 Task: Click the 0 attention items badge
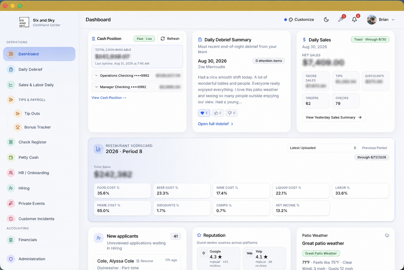click(269, 61)
